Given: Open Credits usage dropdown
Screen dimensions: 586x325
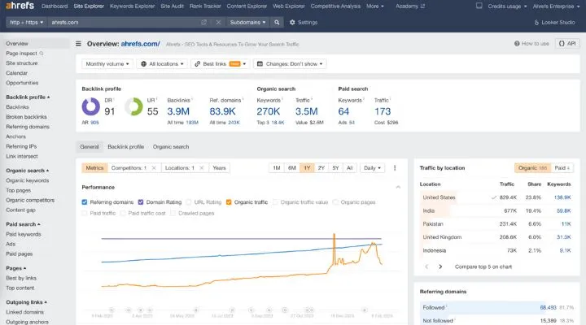Looking at the screenshot, I should coord(507,6).
